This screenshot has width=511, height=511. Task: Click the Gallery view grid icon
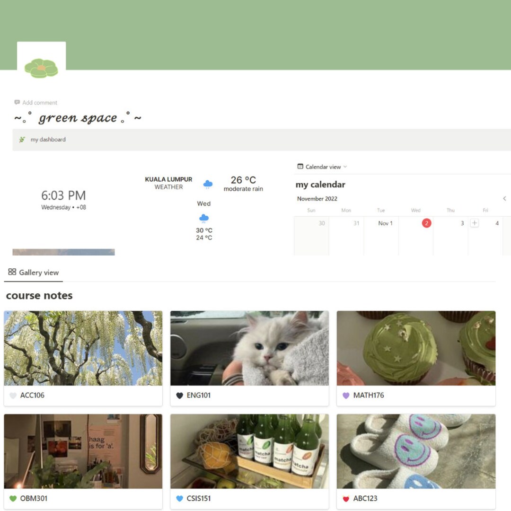tap(12, 272)
